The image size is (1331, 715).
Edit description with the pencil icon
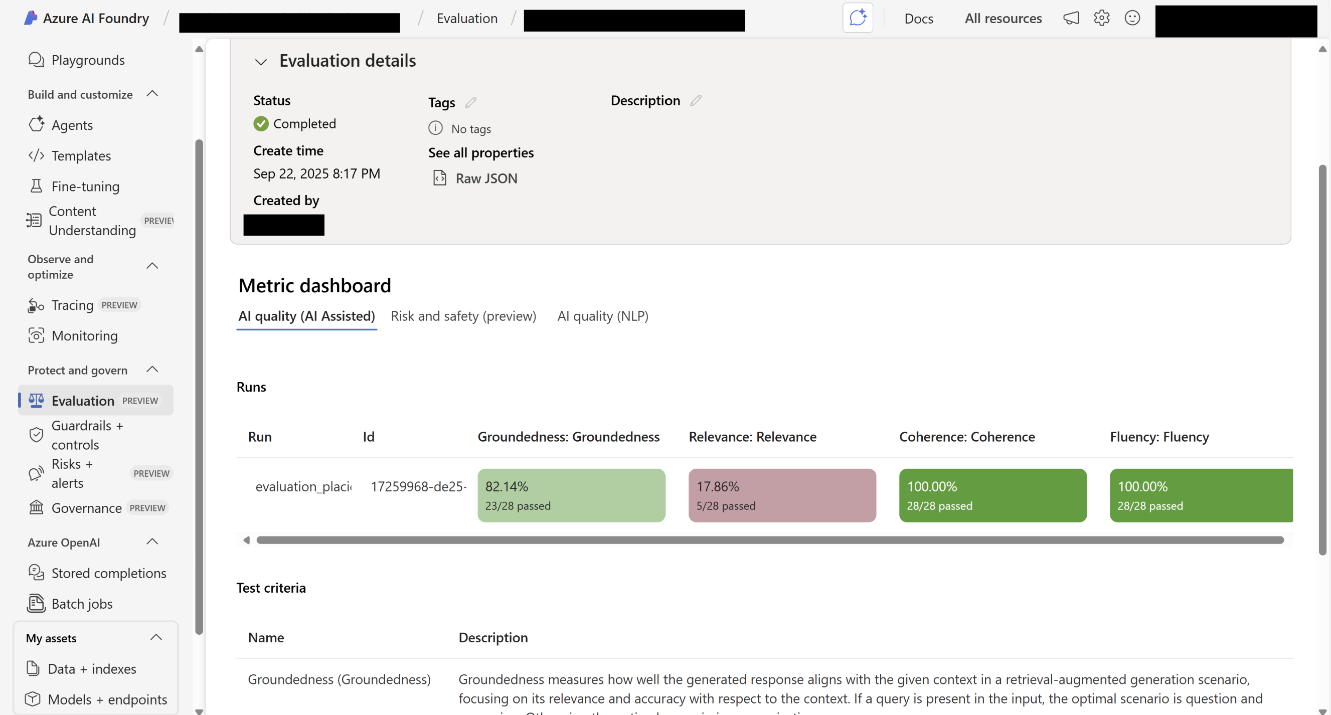tap(696, 100)
